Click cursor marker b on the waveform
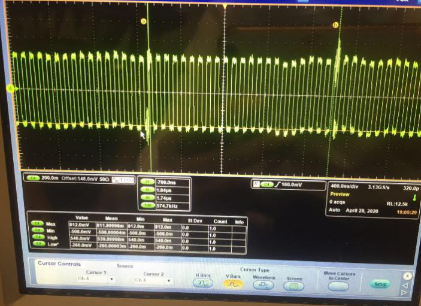This screenshot has width=421, height=306. coord(335,25)
